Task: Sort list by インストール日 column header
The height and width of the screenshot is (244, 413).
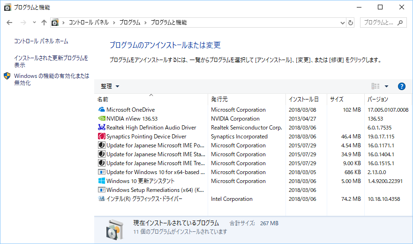Action: coord(303,99)
